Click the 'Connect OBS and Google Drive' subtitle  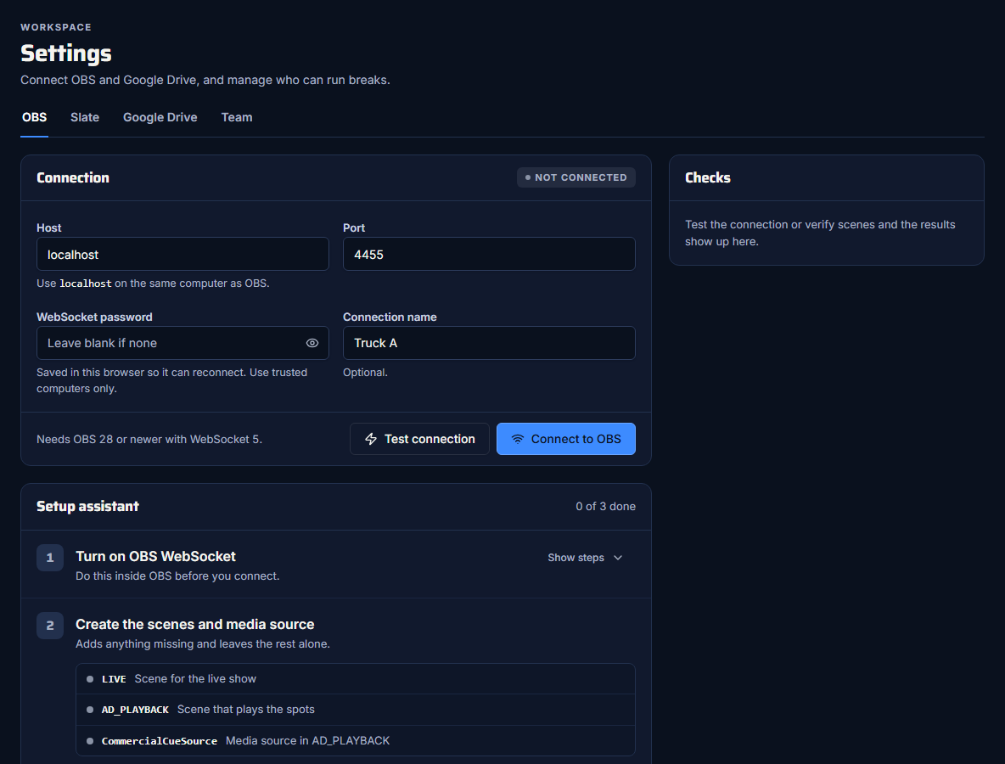[x=205, y=80]
